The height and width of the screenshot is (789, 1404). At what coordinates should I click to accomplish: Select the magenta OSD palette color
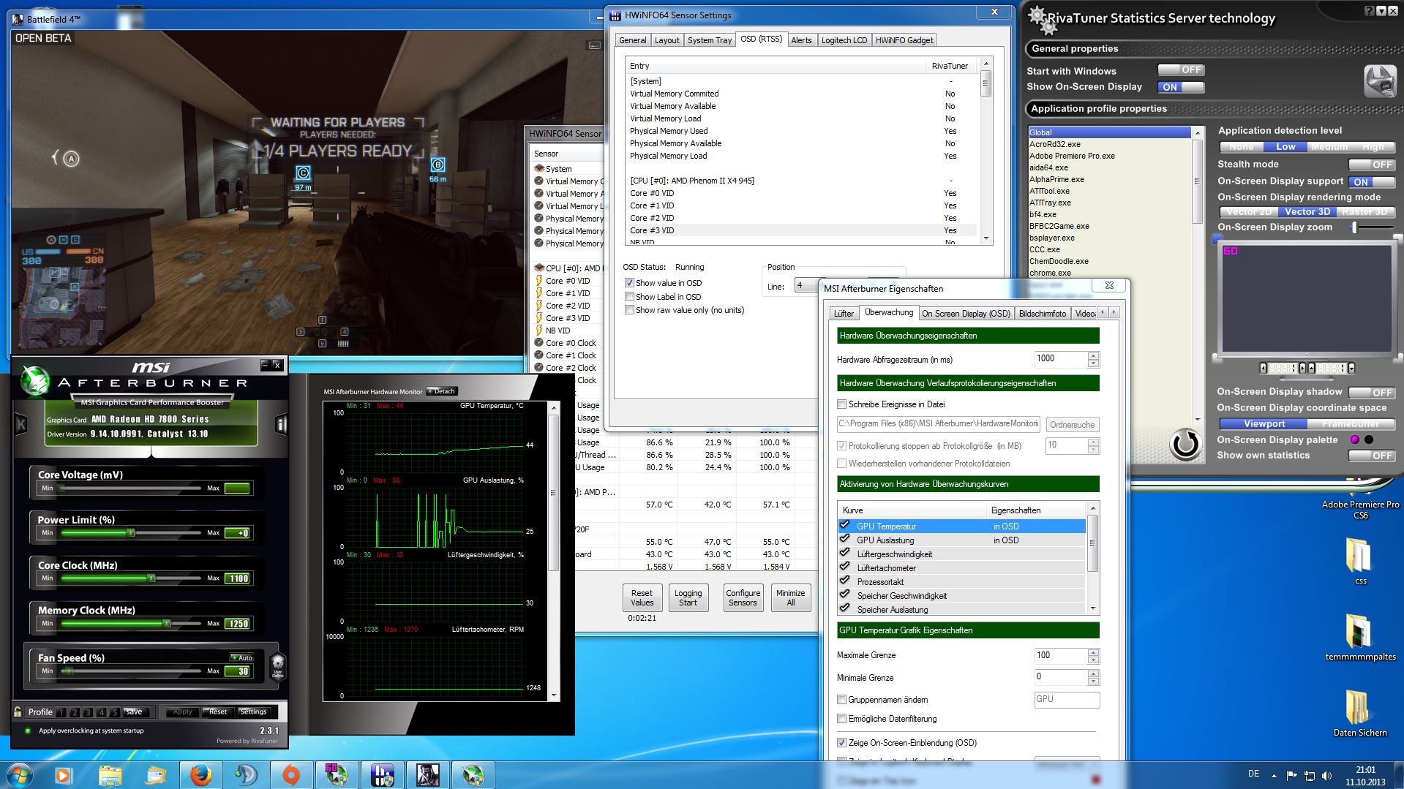[1354, 439]
